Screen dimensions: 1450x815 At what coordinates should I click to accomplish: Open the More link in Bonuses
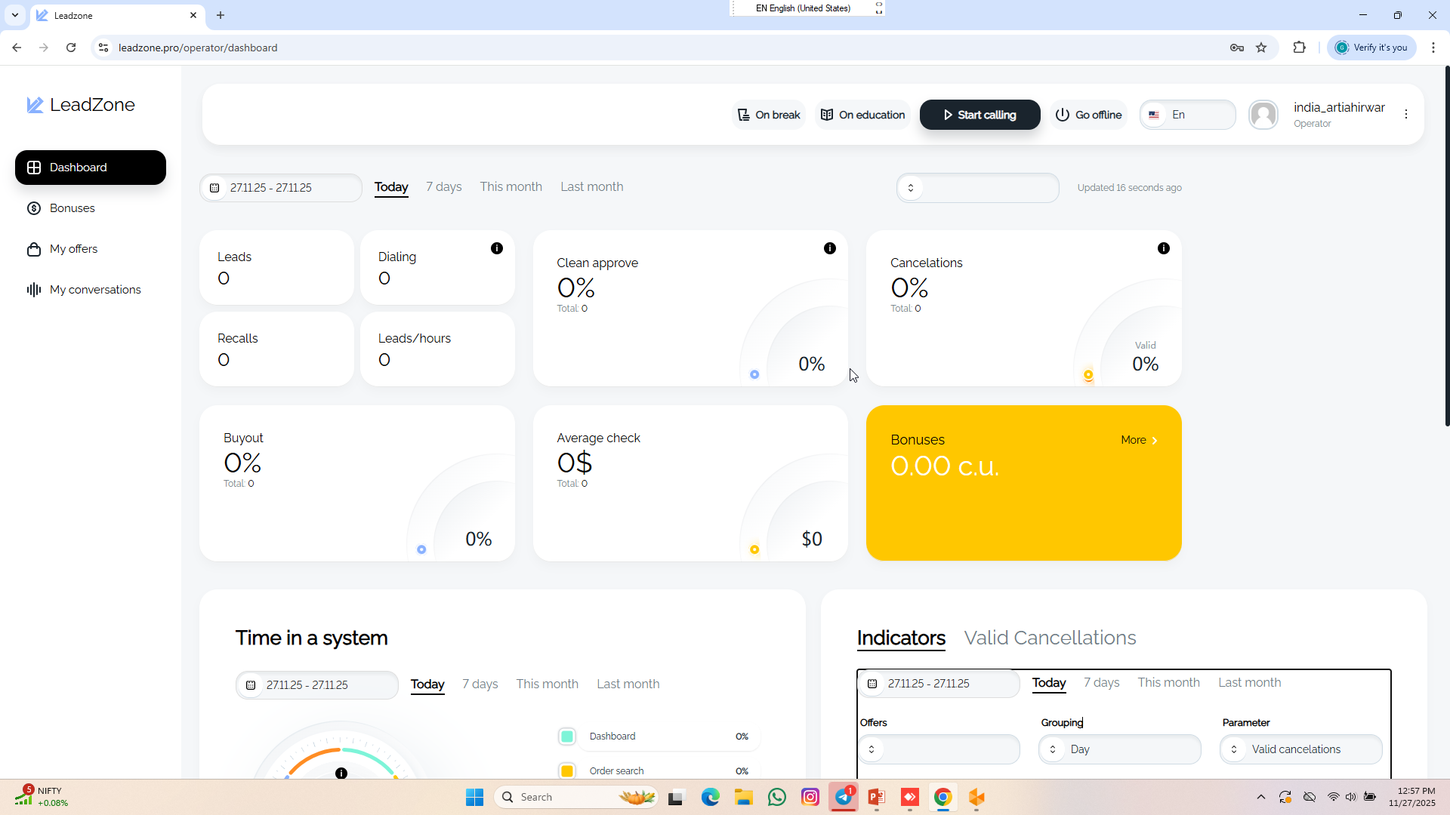coord(1139,440)
